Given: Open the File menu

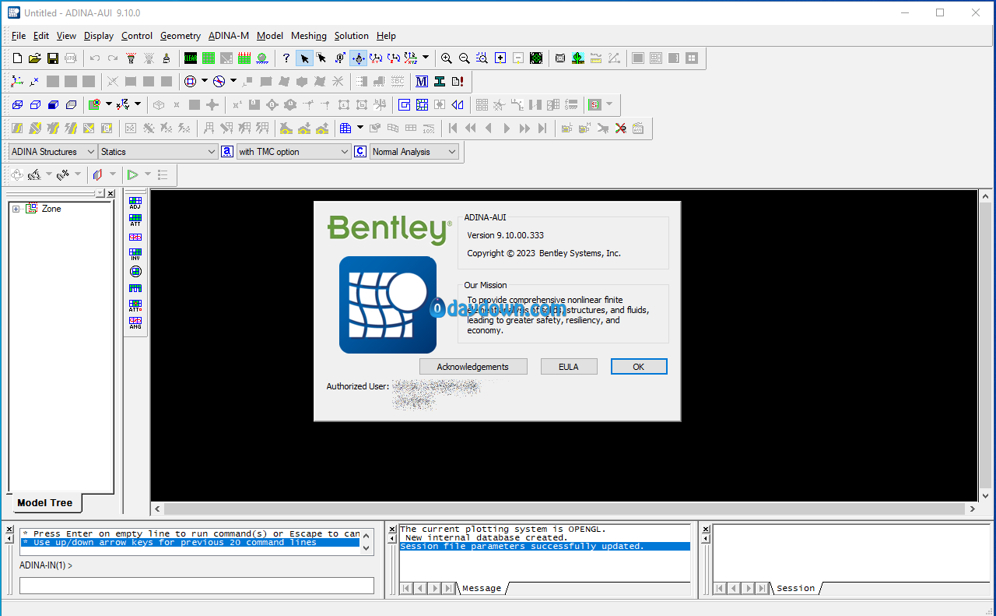Looking at the screenshot, I should tap(19, 36).
